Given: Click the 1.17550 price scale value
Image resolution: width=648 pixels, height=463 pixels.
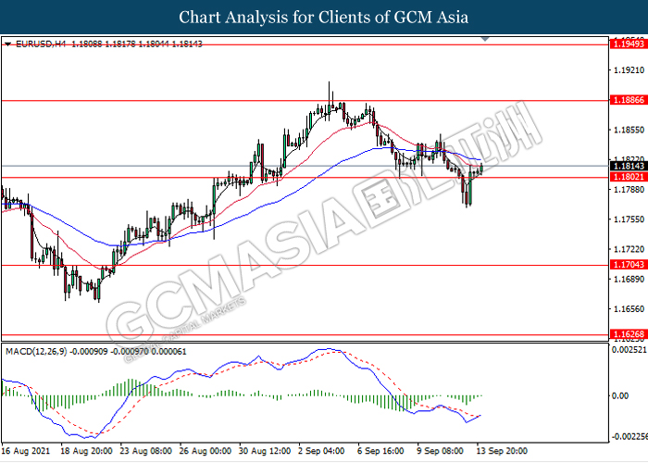Looking at the screenshot, I should point(629,219).
